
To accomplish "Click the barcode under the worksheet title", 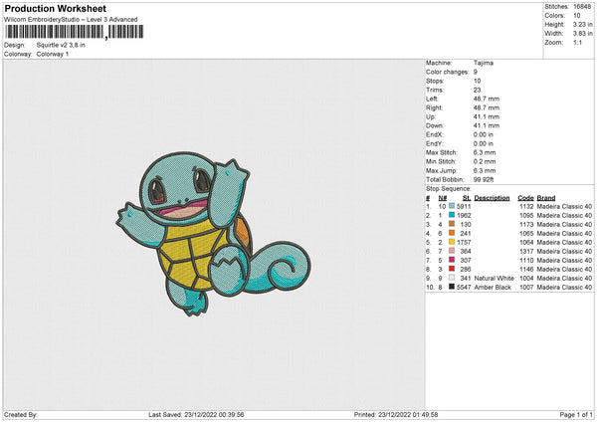I will 74,32.
